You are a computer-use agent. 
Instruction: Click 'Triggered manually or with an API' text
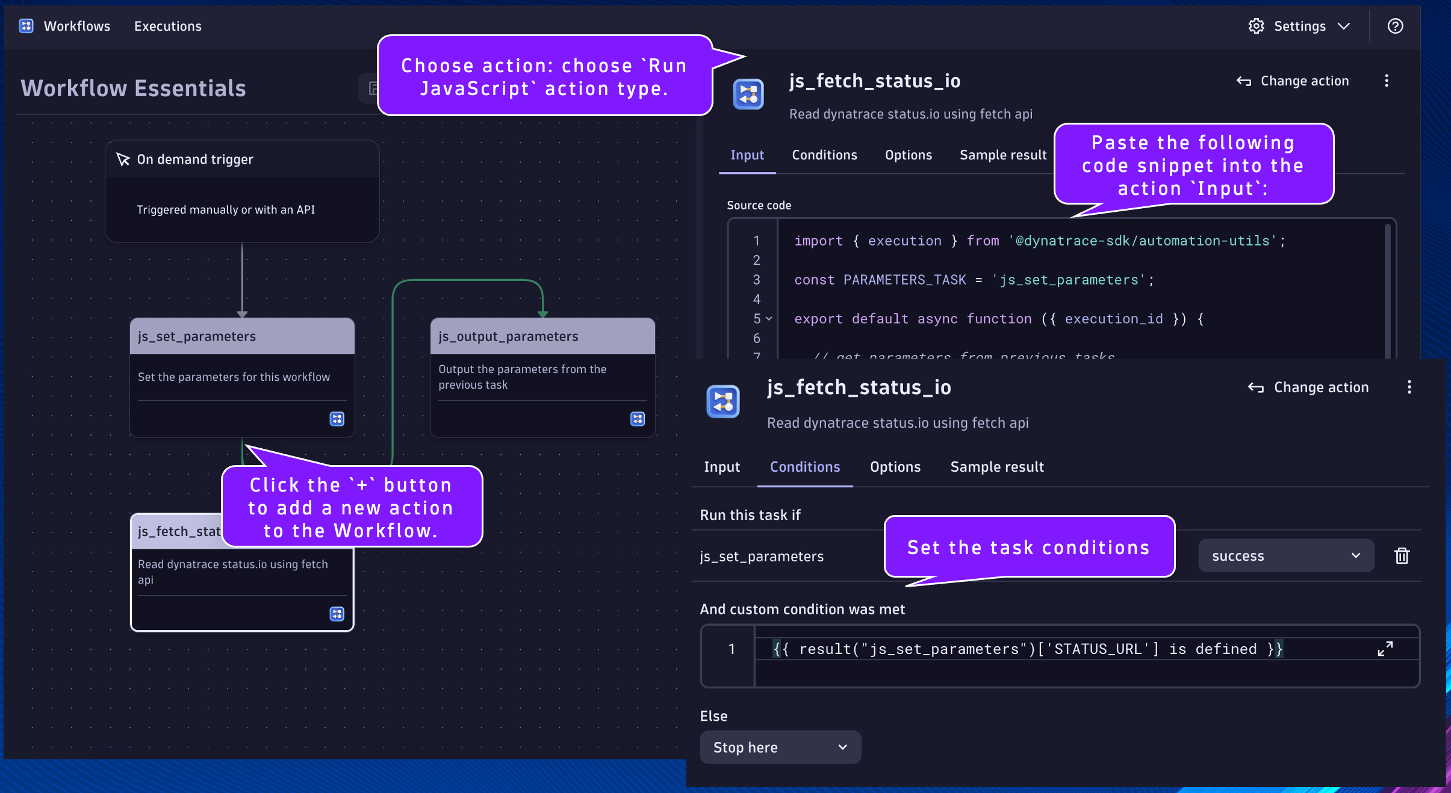click(x=226, y=209)
